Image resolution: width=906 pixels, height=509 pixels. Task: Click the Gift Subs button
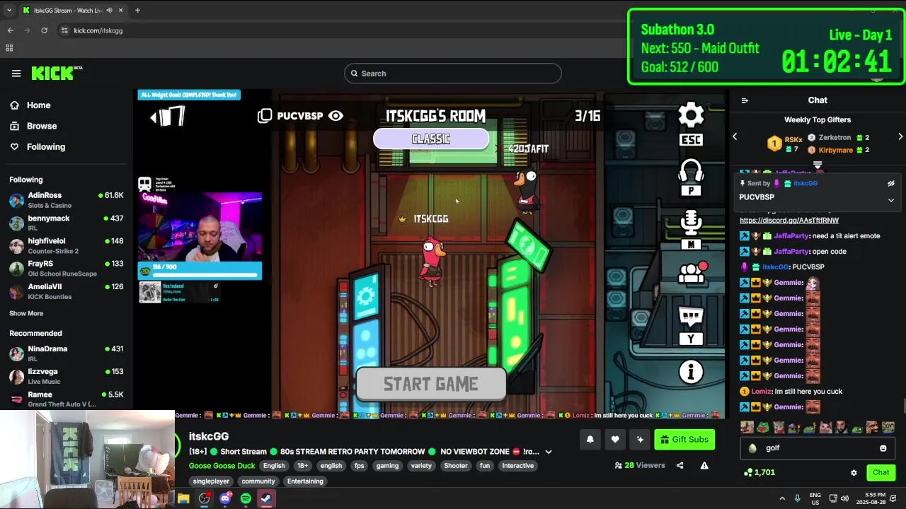pos(684,440)
